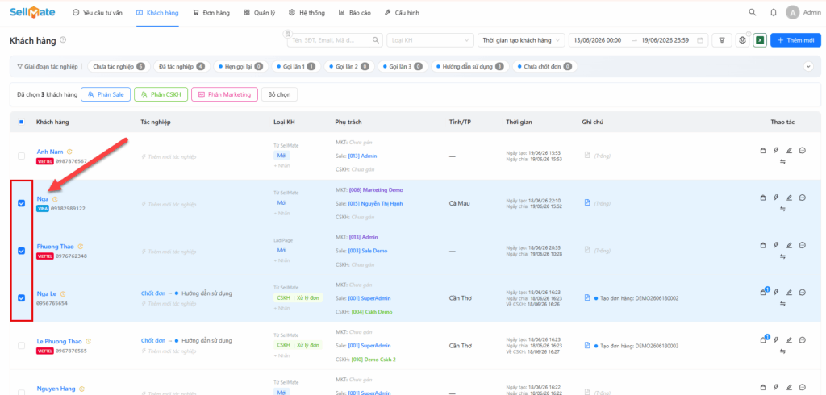This screenshot has width=826, height=395.
Task: Click the search magnifier in top navigation bar
Action: (753, 12)
